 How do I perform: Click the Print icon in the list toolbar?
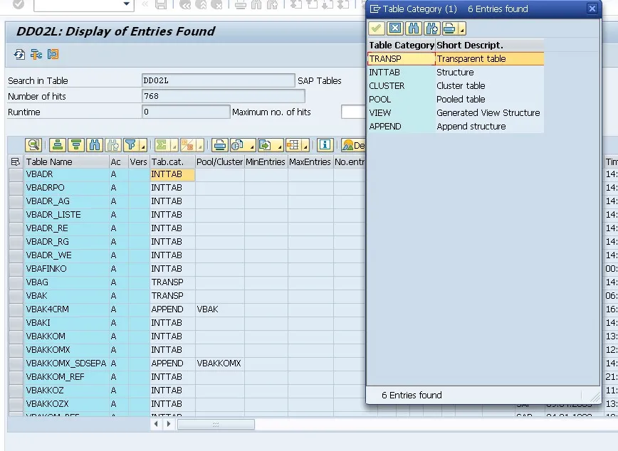219,145
